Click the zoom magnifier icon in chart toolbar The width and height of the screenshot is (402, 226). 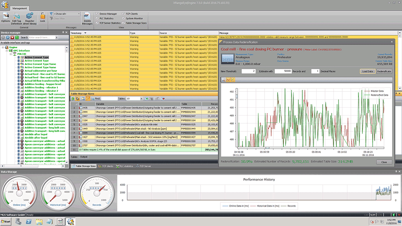[x=223, y=80]
